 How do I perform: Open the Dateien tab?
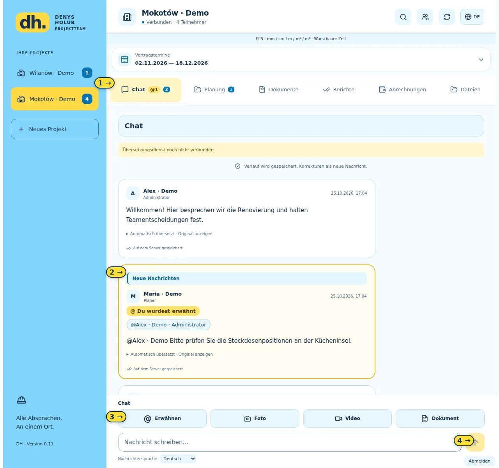[x=465, y=90]
